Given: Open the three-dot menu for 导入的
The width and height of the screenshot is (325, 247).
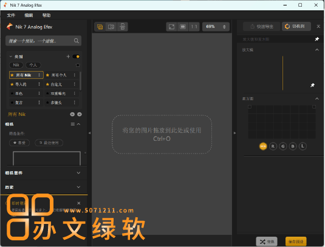Looking at the screenshot, I should point(39,84).
